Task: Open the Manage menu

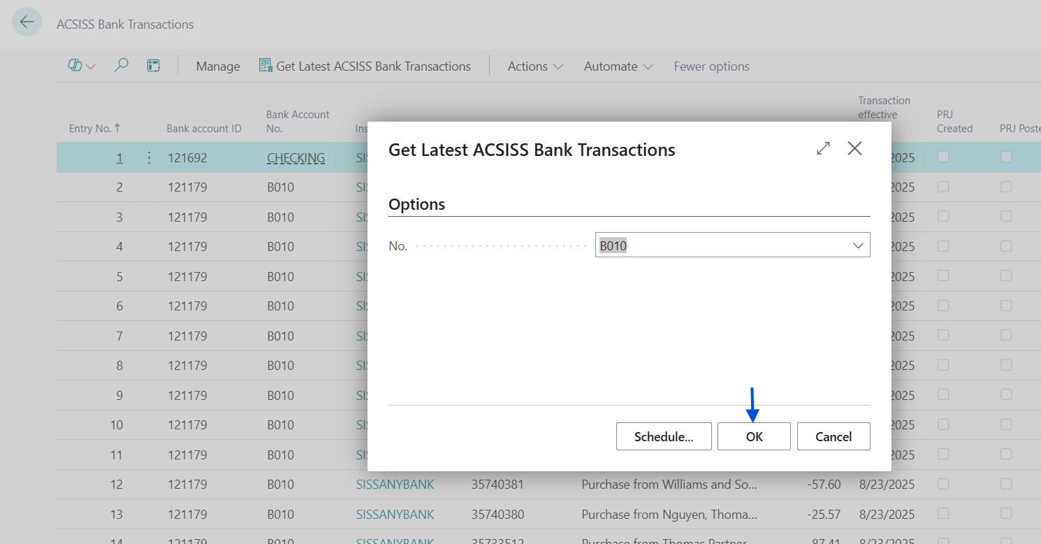Action: tap(218, 66)
